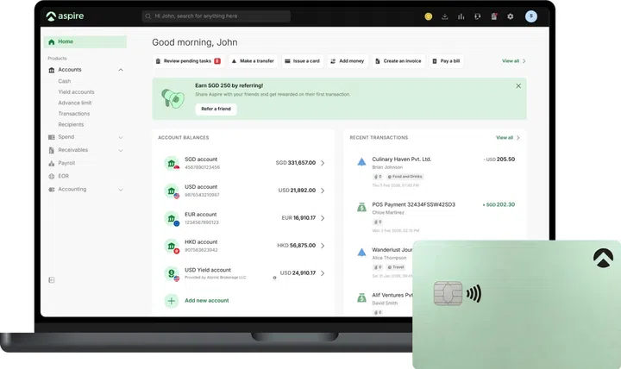Click the megaphone referral icon
The image size is (621, 369).
click(x=173, y=98)
